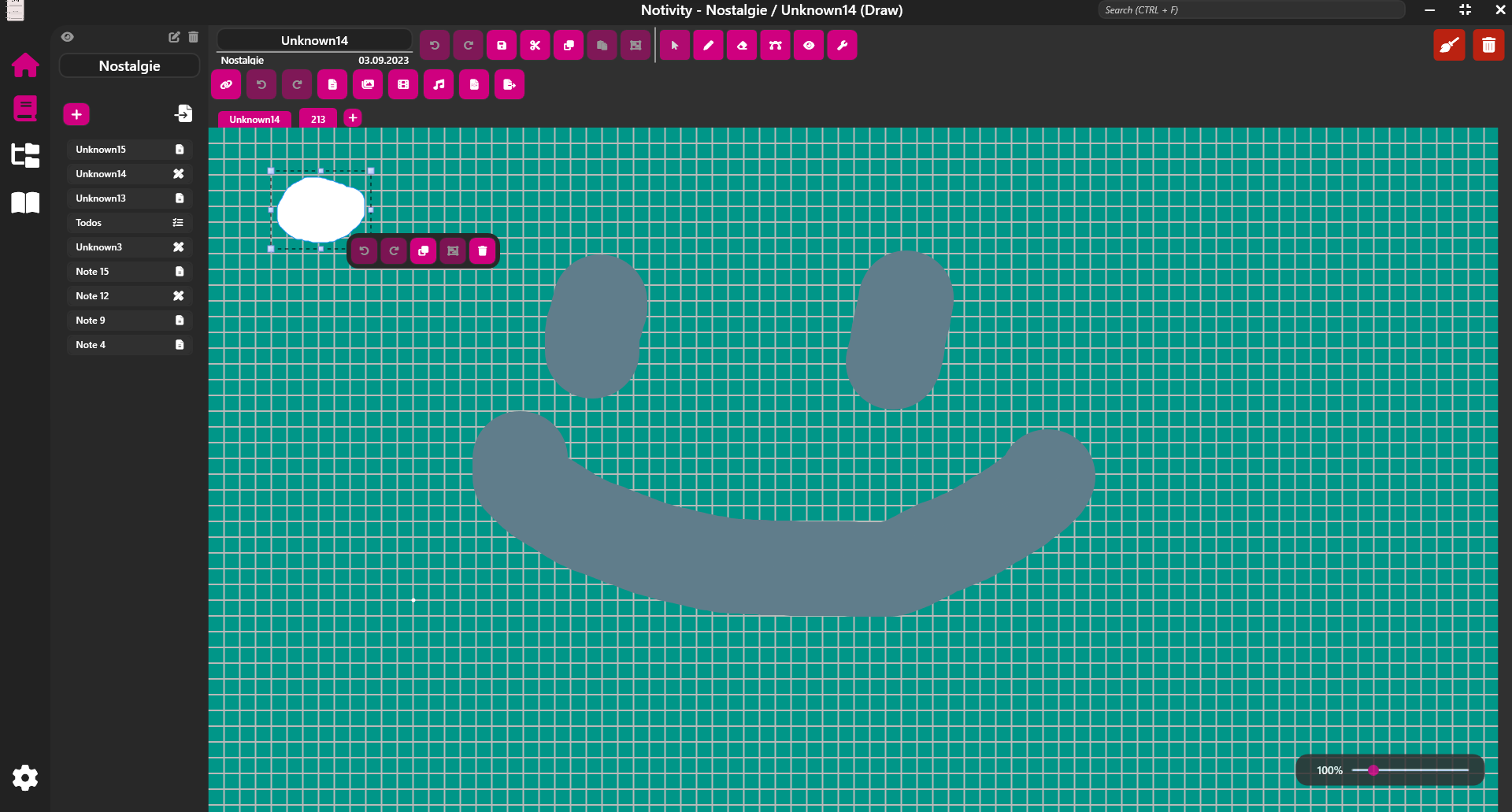Select the Eraser tool
Viewport: 1512px width, 812px height.
pos(741,45)
